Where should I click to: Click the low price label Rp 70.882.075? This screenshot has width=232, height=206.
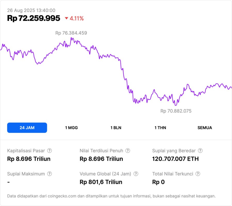[176, 111]
